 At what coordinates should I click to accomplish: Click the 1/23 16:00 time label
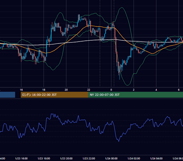(21, 159)
